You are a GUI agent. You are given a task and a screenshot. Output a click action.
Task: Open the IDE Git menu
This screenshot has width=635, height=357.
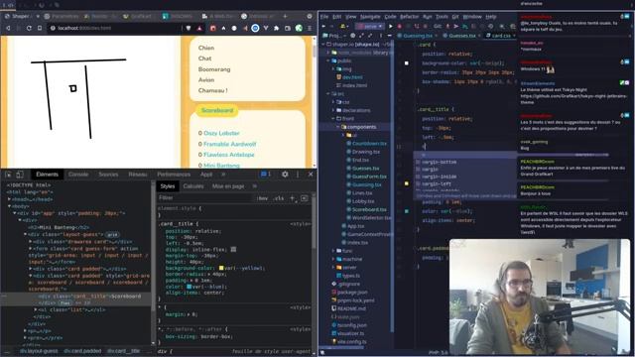coord(455,17)
